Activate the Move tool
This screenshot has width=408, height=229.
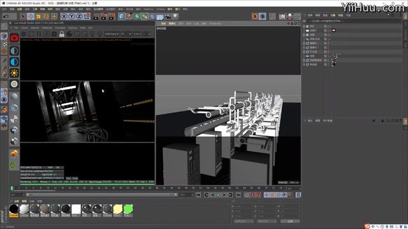click(31, 17)
